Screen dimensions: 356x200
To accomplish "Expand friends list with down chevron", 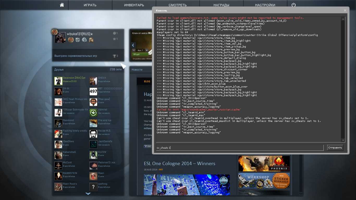I will [88, 193].
